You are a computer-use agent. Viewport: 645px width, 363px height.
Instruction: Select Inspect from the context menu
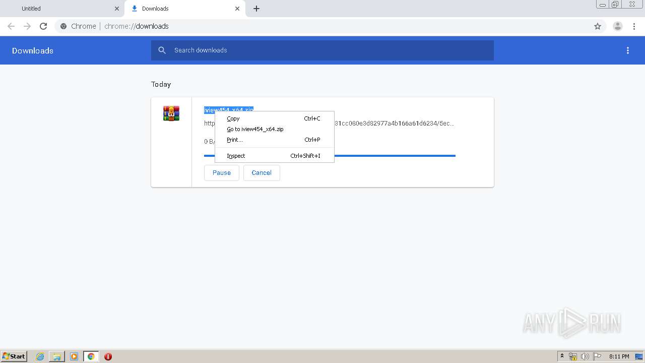[x=275, y=156]
